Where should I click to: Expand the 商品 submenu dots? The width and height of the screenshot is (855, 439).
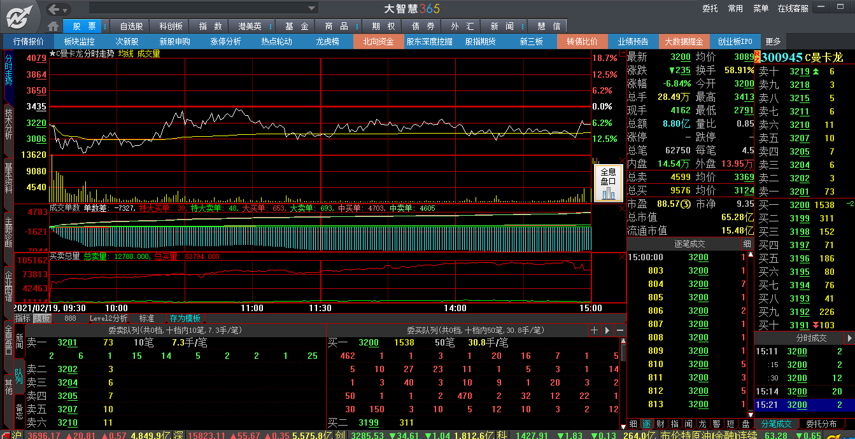[x=358, y=26]
